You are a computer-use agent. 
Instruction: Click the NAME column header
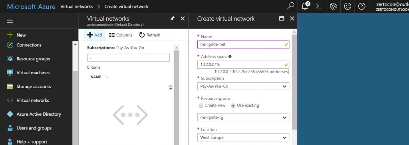coord(96,77)
